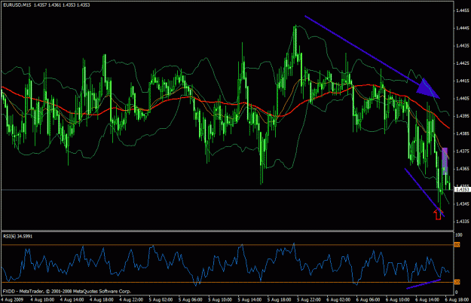Click the 5 Aug 14:00 time label
The height and width of the screenshot is (303, 471).
coord(250,300)
